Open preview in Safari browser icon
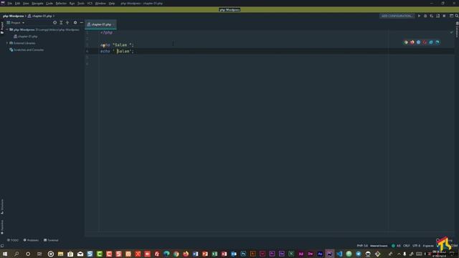The width and height of the screenshot is (459, 258). [x=418, y=42]
